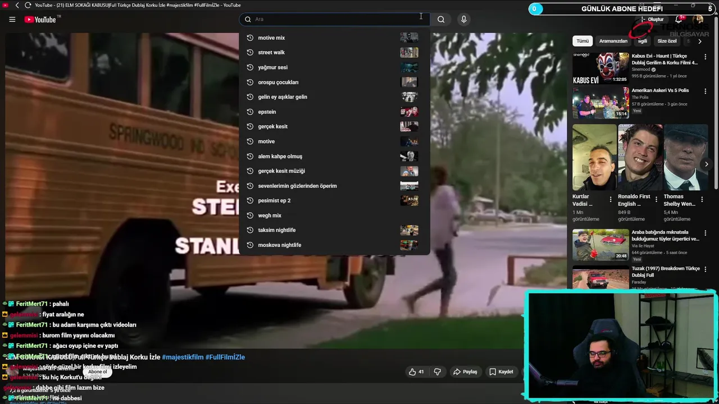Select 'gerçek kesit müziği' suggestion
Screen dimensions: 719x404
pyautogui.click(x=334, y=171)
